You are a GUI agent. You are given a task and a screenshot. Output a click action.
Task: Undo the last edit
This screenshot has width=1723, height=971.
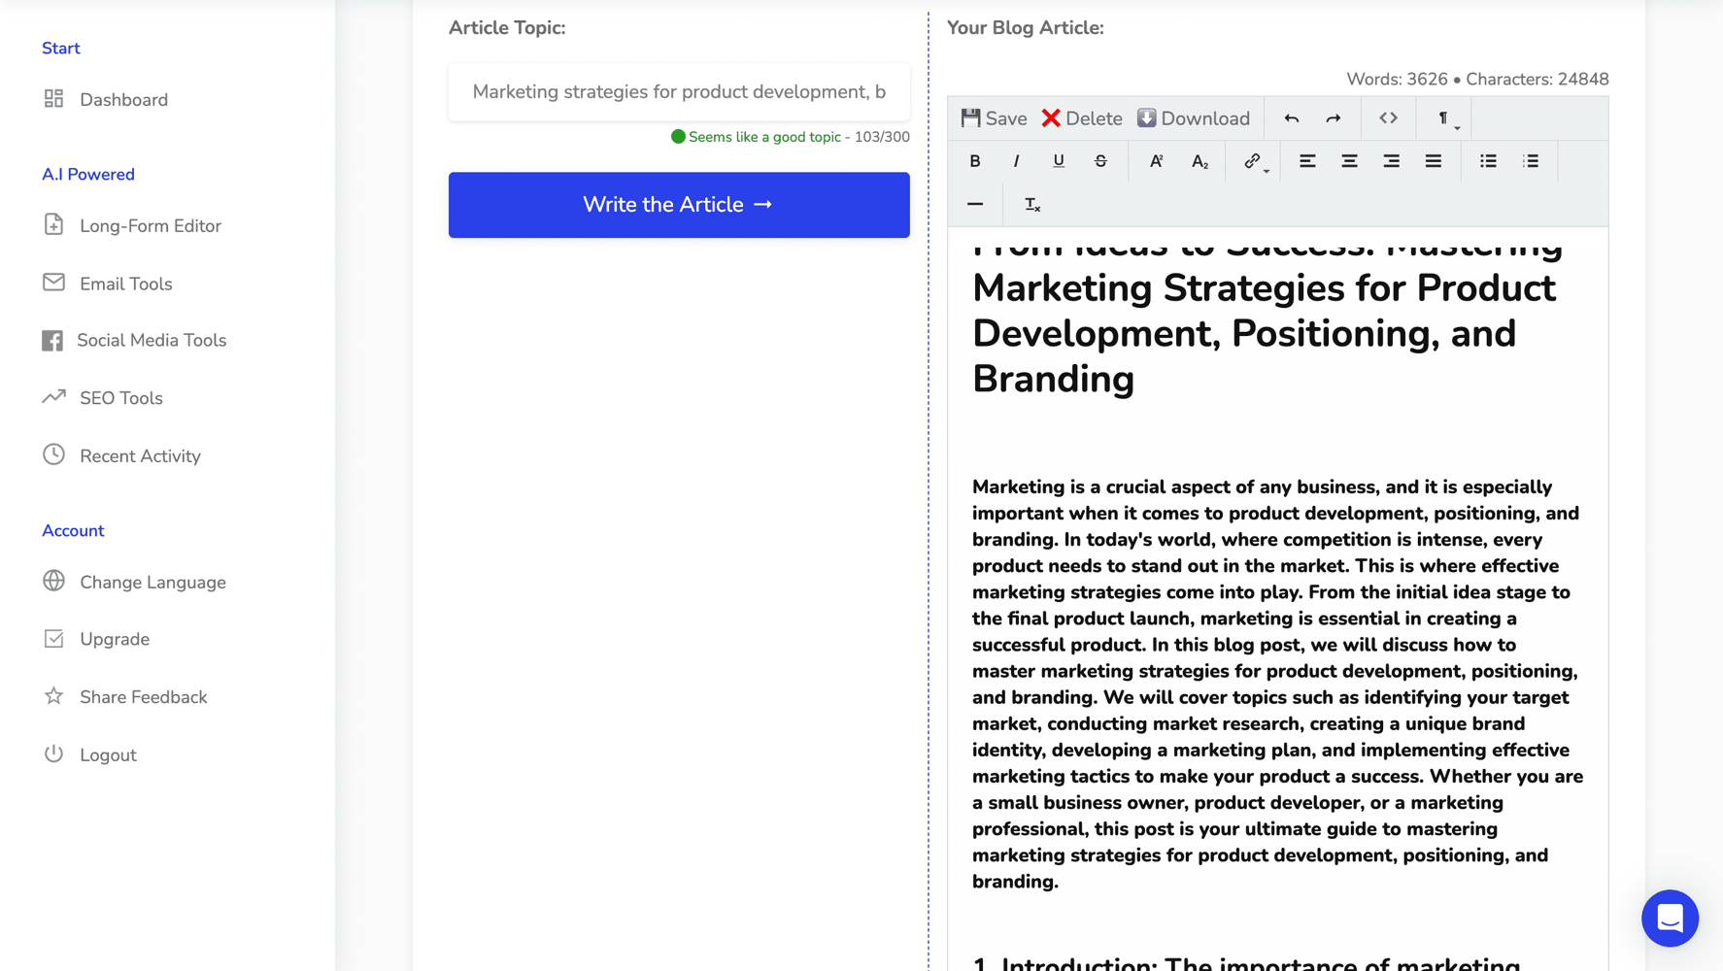click(x=1291, y=117)
